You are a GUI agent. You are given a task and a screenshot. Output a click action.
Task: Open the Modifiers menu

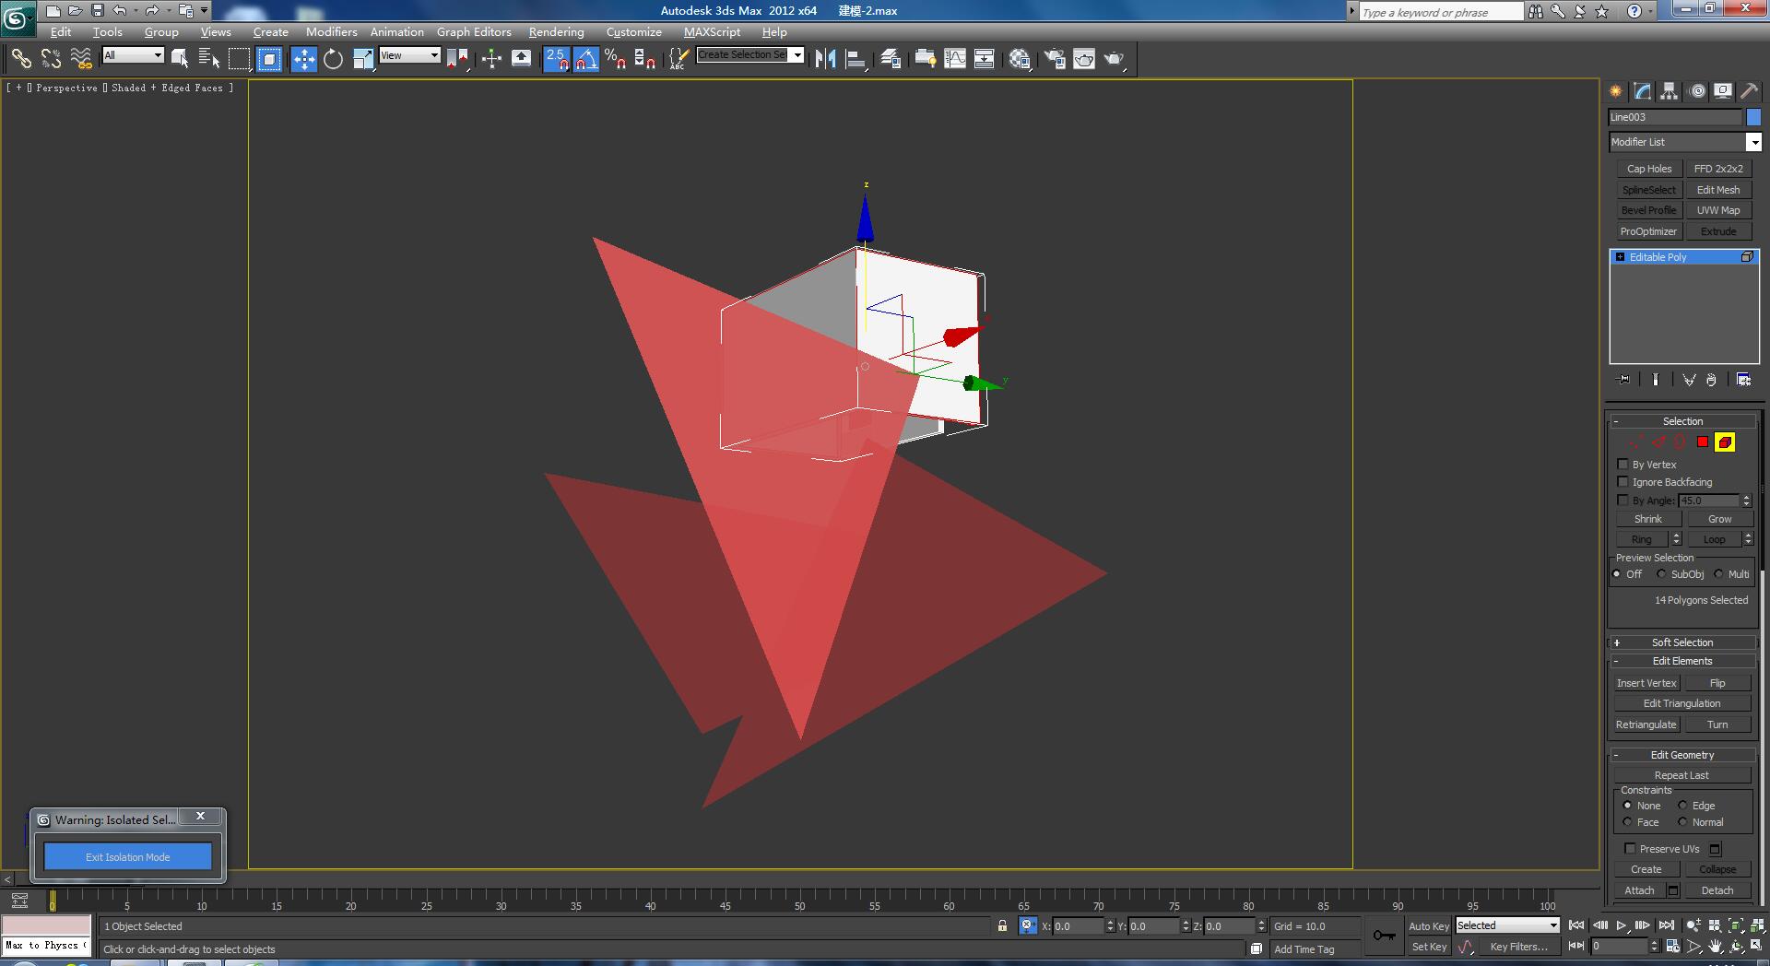[x=331, y=31]
